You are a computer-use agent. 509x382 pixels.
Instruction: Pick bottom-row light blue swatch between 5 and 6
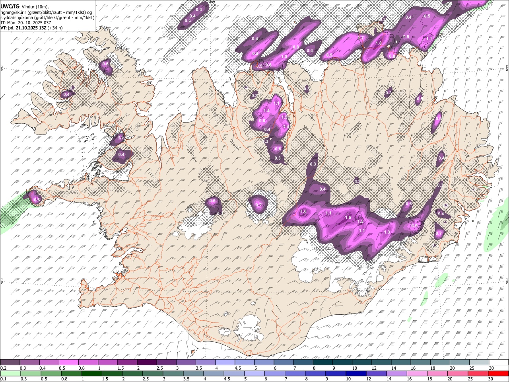click(254, 373)
